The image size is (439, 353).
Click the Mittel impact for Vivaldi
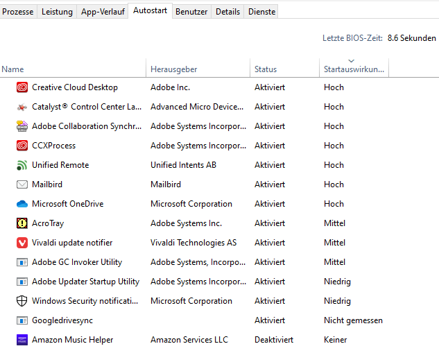[334, 243]
